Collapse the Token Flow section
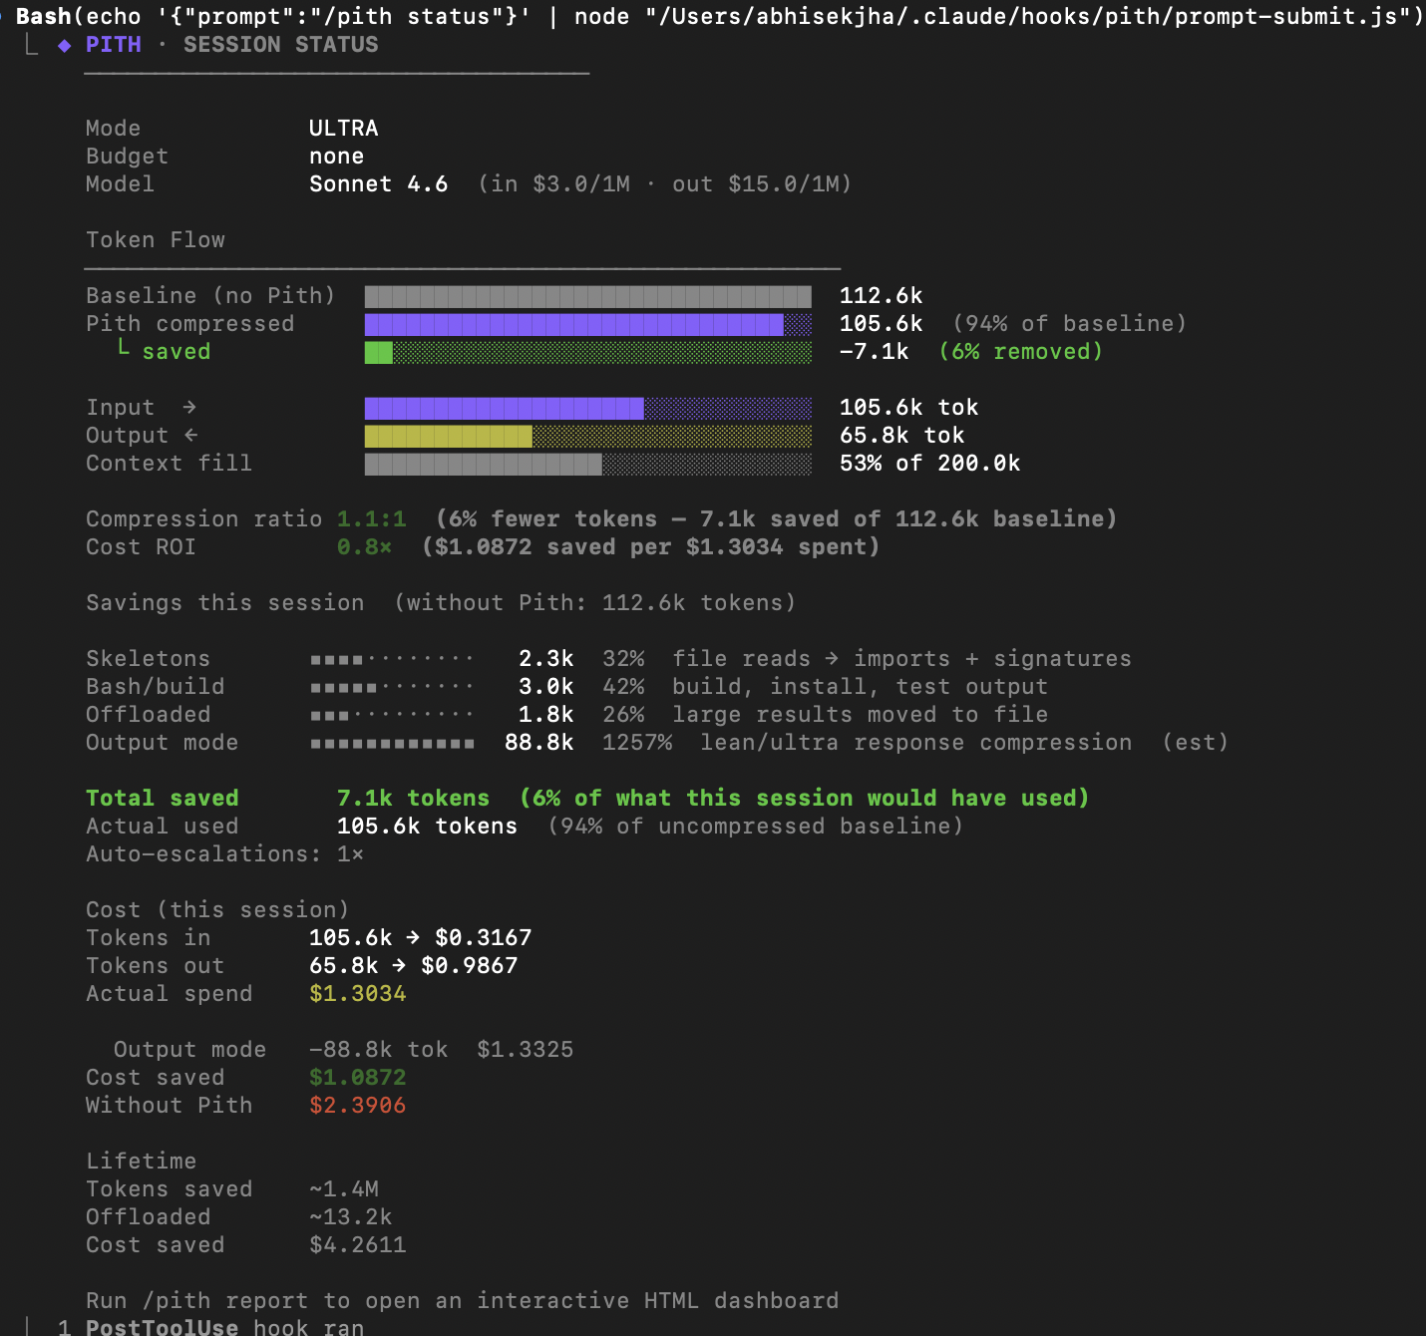 click(156, 239)
